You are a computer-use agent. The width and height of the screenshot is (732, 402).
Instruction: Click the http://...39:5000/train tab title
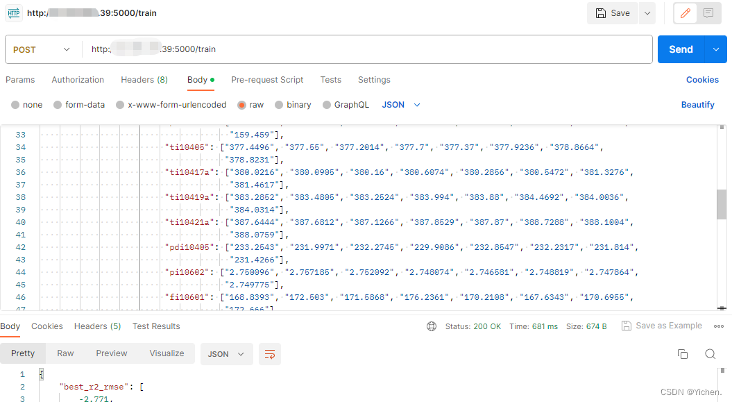click(x=92, y=13)
